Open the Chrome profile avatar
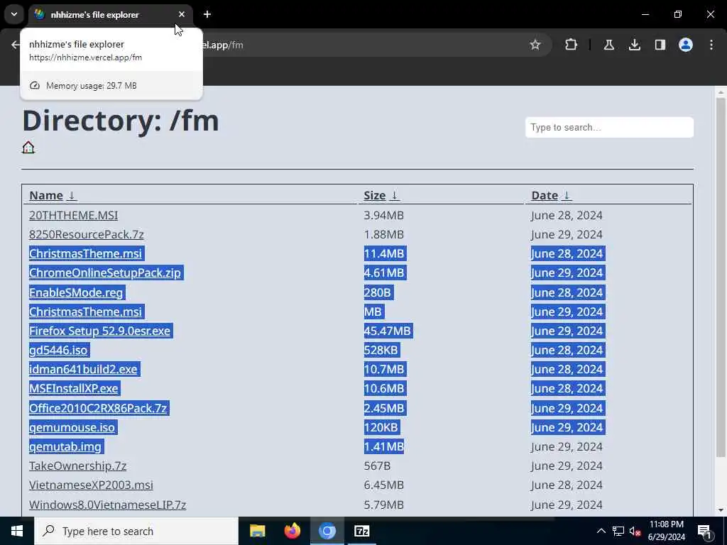Image resolution: width=727 pixels, height=545 pixels. 685,45
